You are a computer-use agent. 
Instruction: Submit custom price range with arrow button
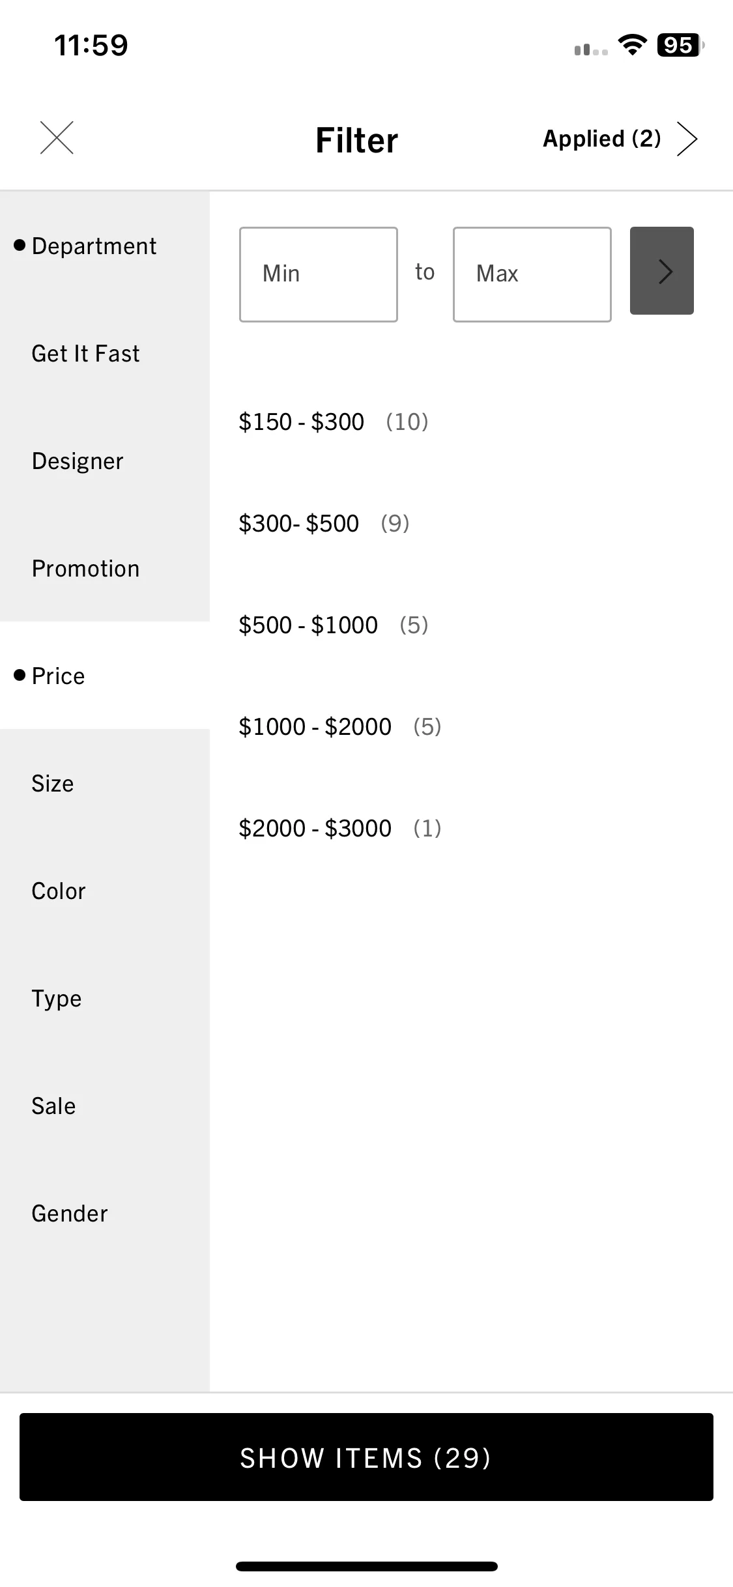(x=661, y=271)
